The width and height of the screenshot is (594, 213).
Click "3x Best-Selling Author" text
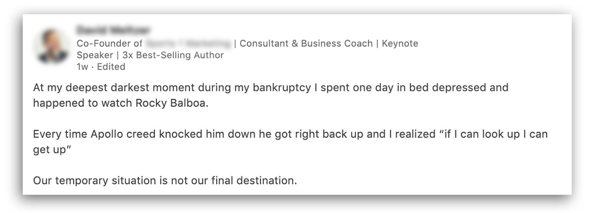173,55
